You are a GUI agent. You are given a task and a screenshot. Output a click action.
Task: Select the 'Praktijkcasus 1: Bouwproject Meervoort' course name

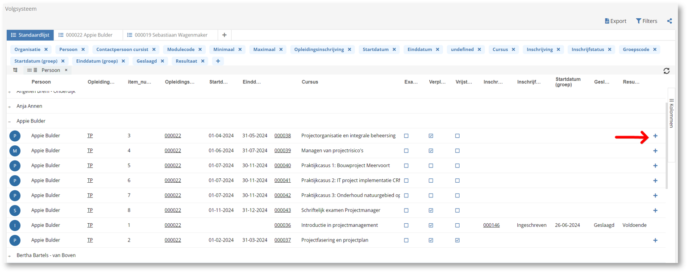[345, 165]
